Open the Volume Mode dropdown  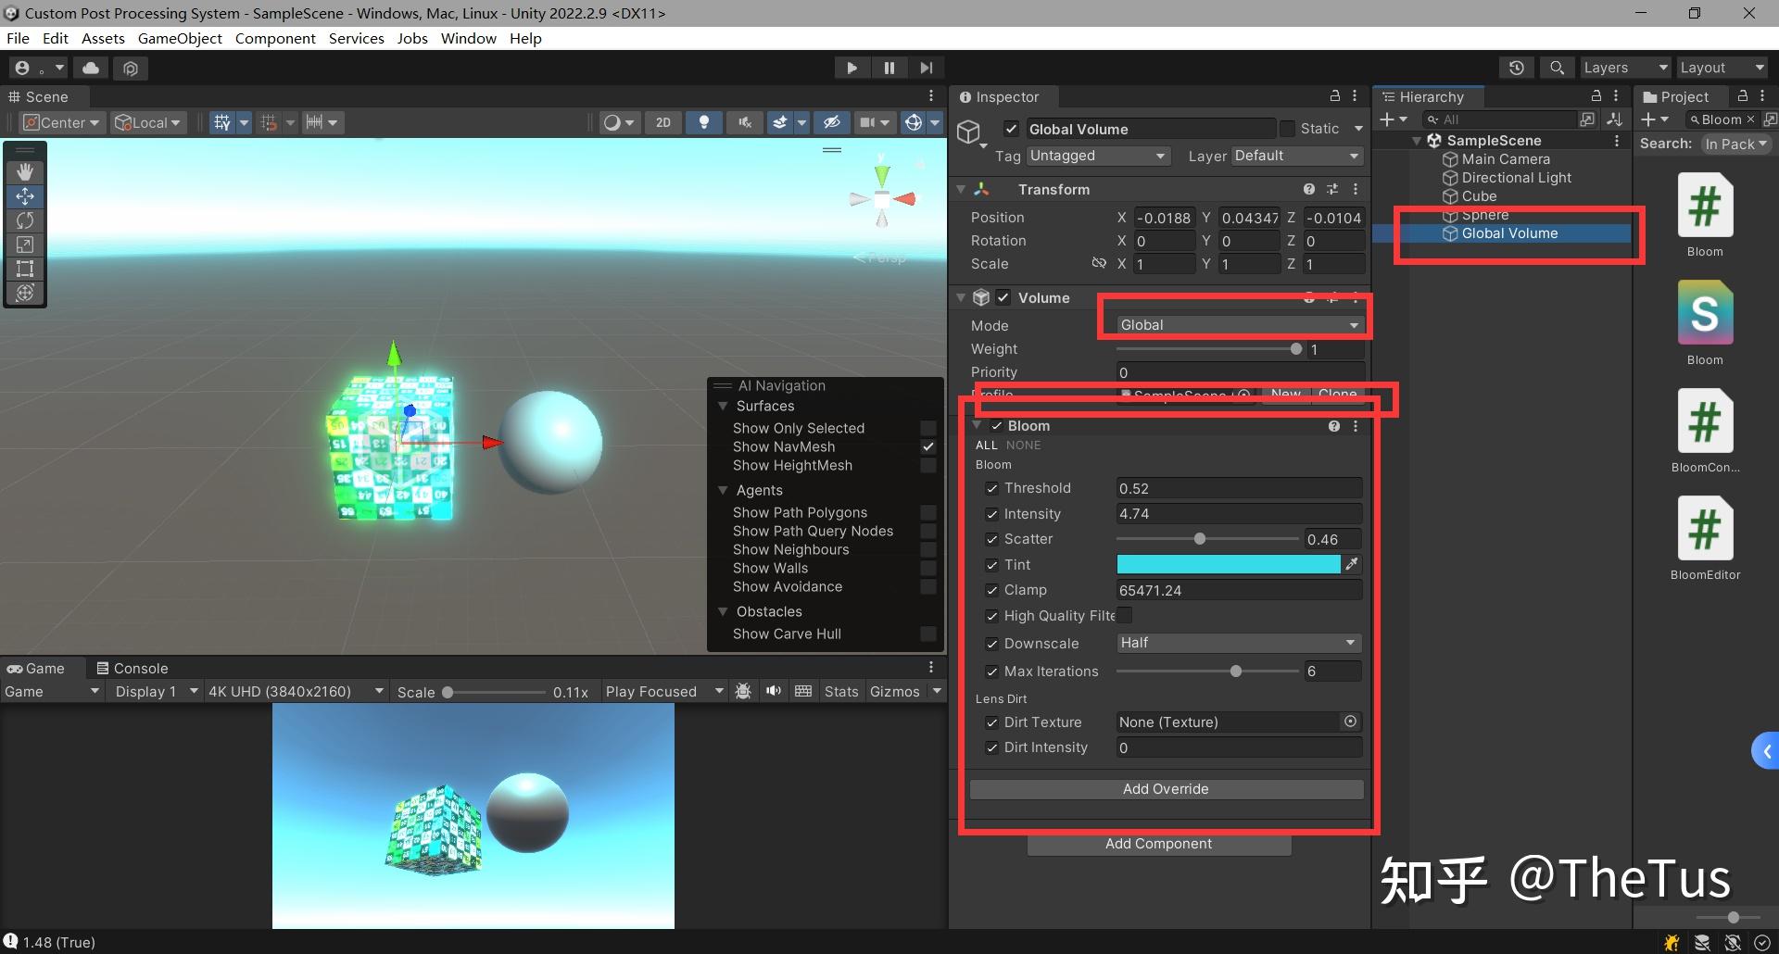(1236, 324)
